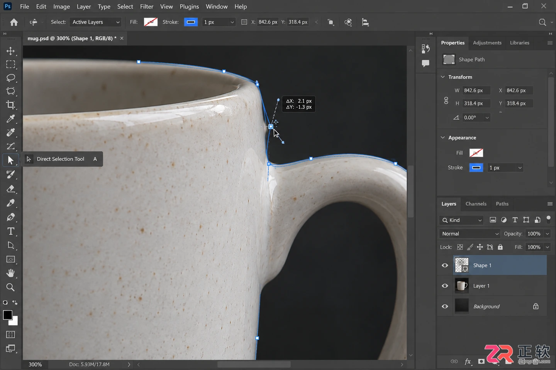Open the rotation angle dropdown

coord(487,118)
